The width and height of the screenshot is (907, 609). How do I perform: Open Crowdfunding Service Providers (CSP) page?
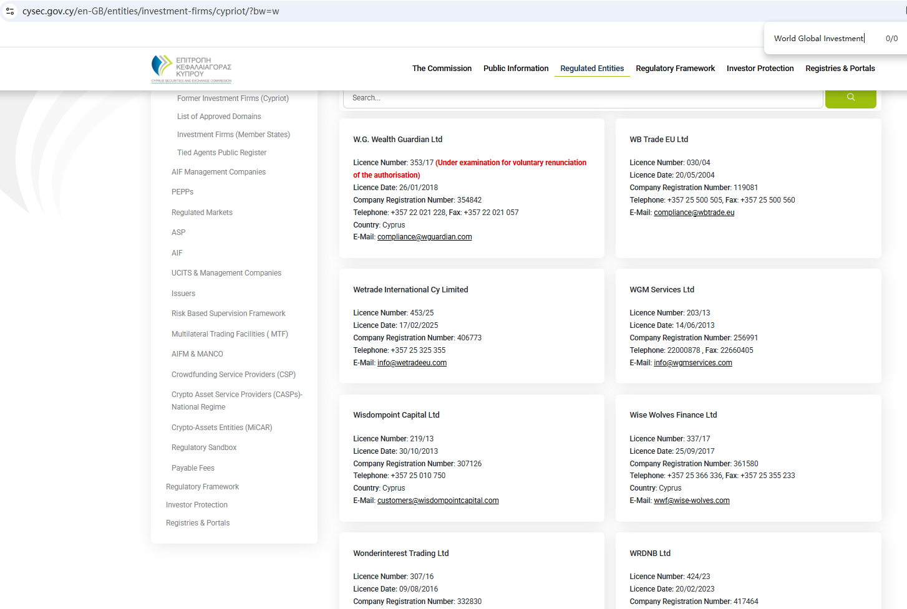(233, 375)
